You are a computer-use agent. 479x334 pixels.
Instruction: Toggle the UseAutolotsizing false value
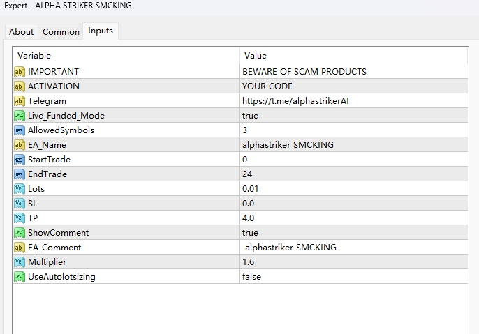point(251,276)
